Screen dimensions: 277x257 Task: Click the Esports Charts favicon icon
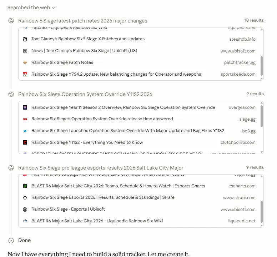[x=25, y=186]
